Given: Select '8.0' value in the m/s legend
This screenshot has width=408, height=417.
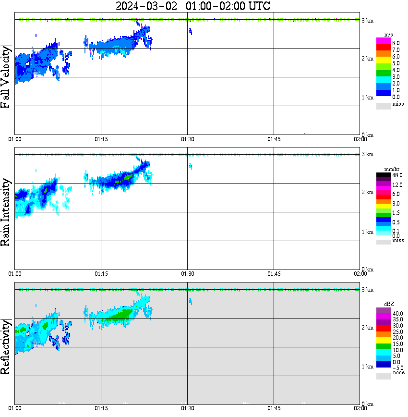Looking at the screenshot, I should coord(396,43).
